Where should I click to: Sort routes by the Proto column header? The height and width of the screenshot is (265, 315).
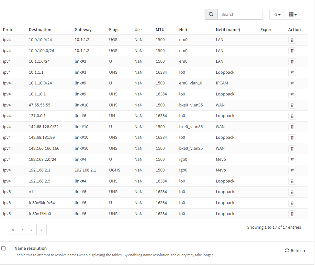click(8, 29)
